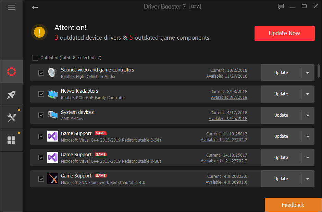The width and height of the screenshot is (322, 212).
Task: Open Available: 4.0.30901.0 link
Action: 226,182
